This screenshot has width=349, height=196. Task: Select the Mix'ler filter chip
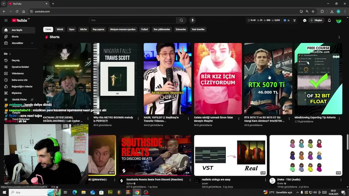tap(83, 29)
